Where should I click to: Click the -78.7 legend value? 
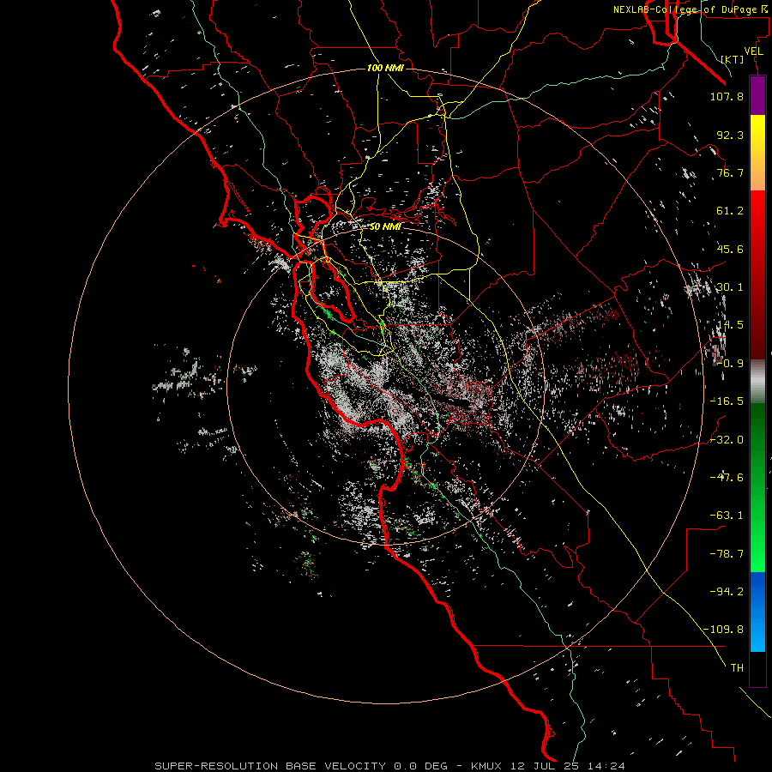tap(727, 554)
